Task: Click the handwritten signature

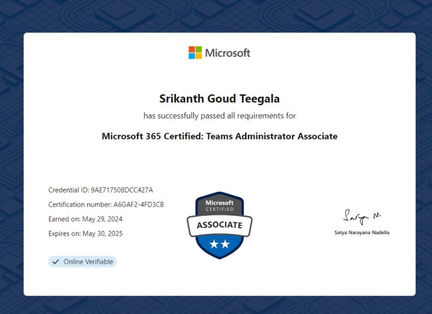Action: tap(362, 216)
